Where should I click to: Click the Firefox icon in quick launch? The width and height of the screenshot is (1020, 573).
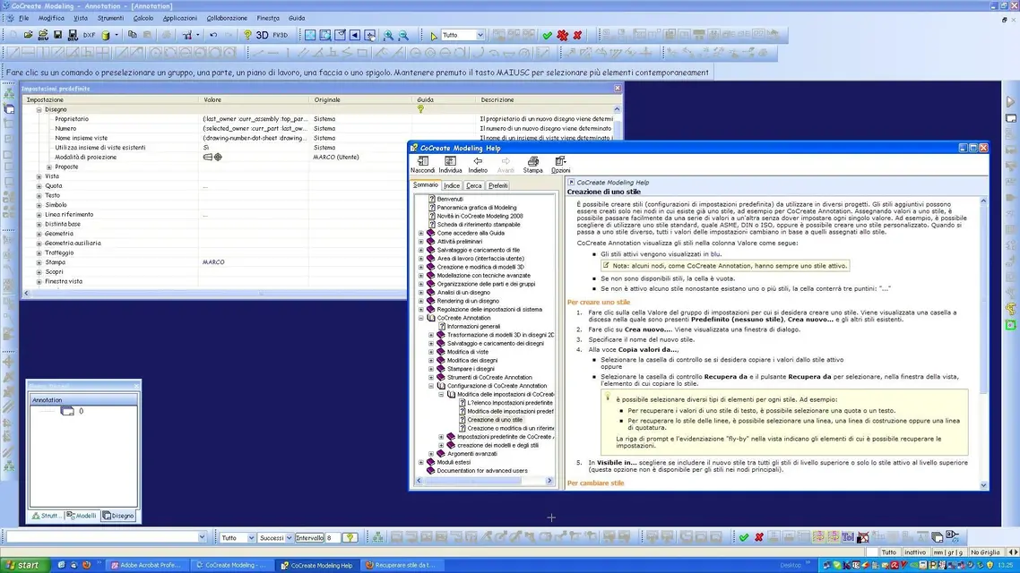[86, 565]
